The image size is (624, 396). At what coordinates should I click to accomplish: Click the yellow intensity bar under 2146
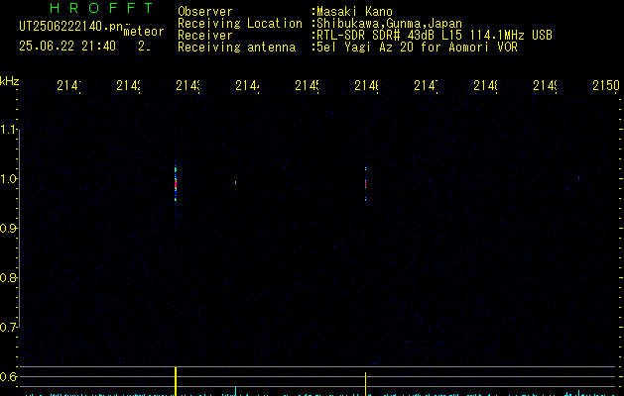tap(365, 384)
